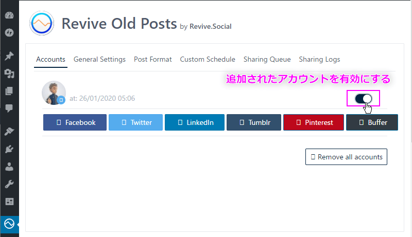This screenshot has width=412, height=237.
Task: Click the 'by Revive.Social' text
Action: pyautogui.click(x=205, y=27)
